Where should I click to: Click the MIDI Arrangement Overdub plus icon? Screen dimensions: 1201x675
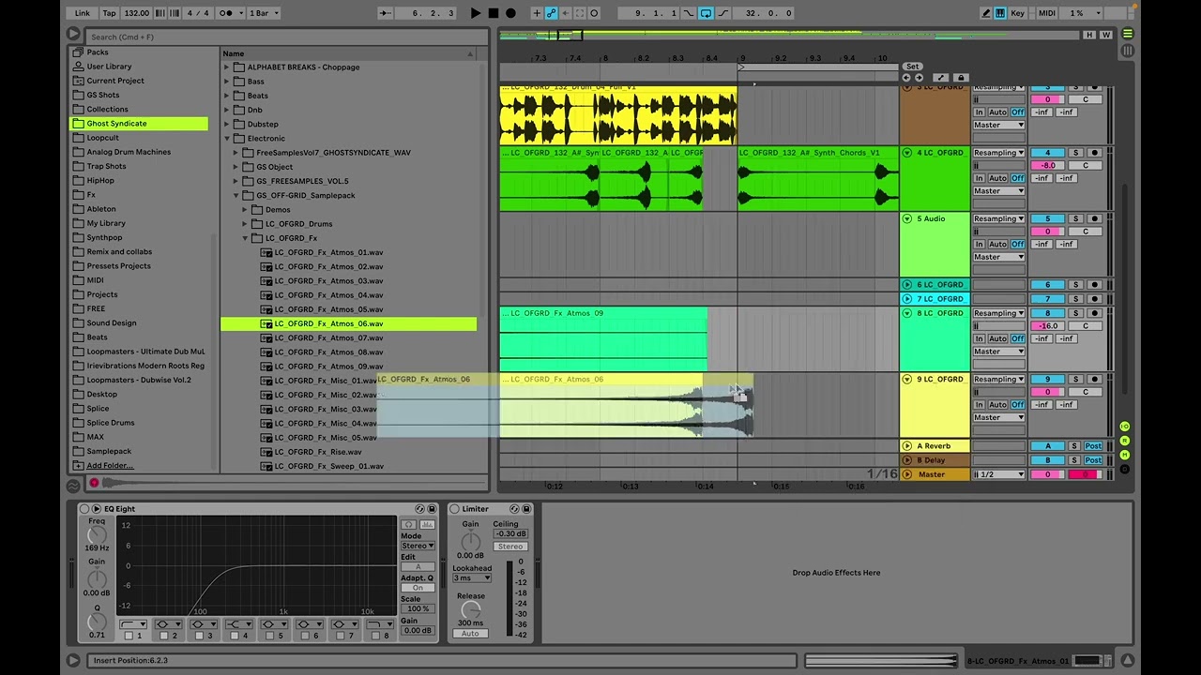[x=537, y=13]
